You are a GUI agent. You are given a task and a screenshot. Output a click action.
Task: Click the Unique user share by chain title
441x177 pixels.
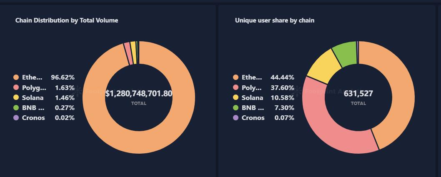[x=275, y=20]
